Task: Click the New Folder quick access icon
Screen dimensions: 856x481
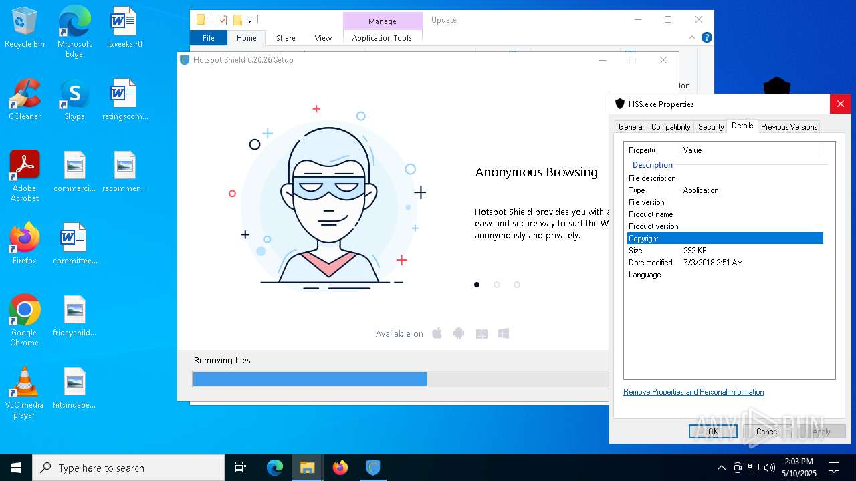Action: point(237,20)
